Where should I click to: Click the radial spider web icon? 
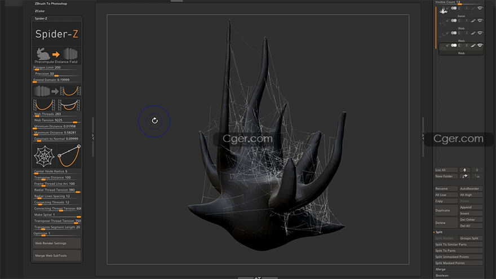click(x=45, y=156)
